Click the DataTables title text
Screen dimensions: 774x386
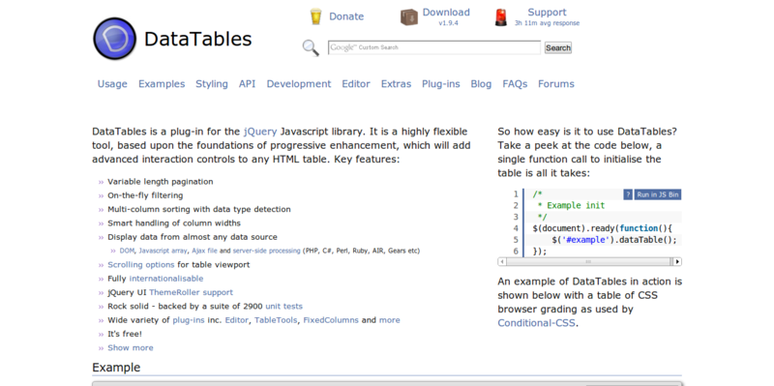(198, 39)
